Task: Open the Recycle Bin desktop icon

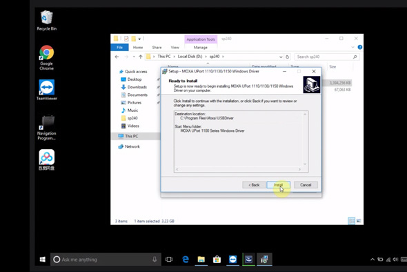Action: (x=47, y=20)
